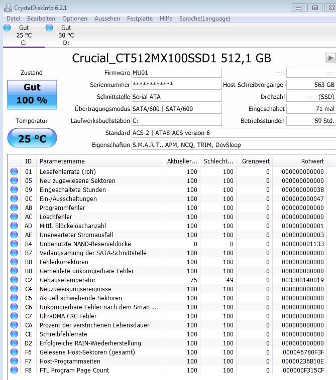336x380 pixels.
Task: Click the Host-Schreibvorgänge value 563 GB
Action: point(311,85)
